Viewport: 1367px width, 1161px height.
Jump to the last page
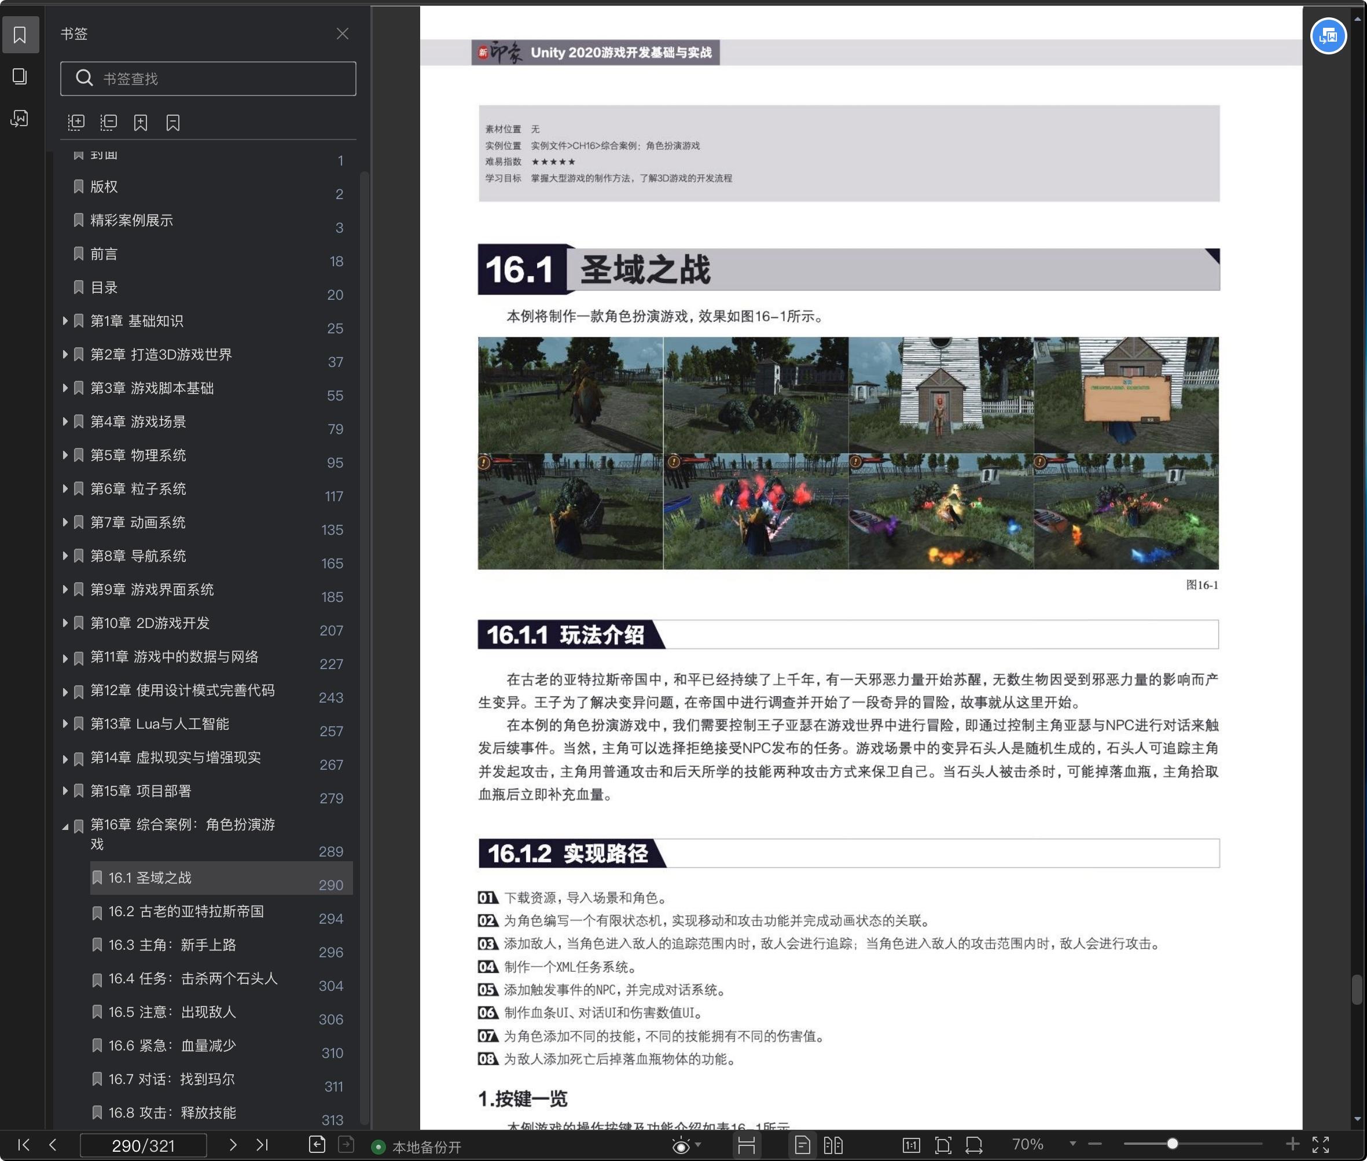(x=262, y=1145)
